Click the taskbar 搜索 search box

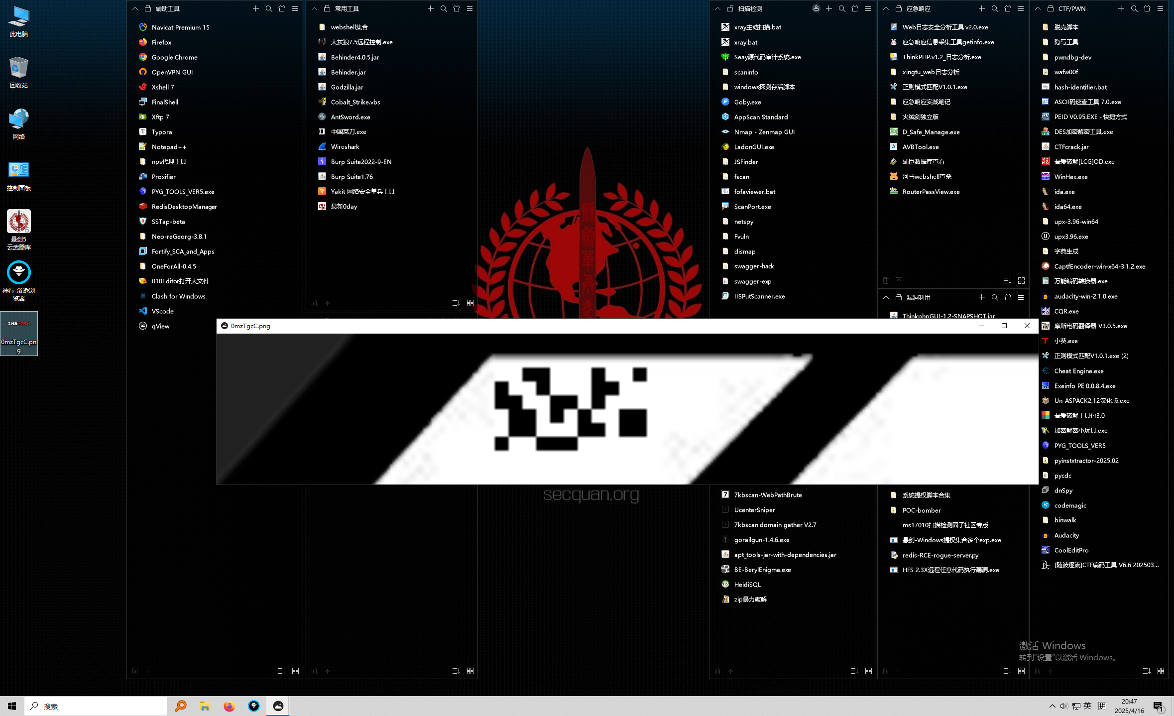click(x=96, y=706)
